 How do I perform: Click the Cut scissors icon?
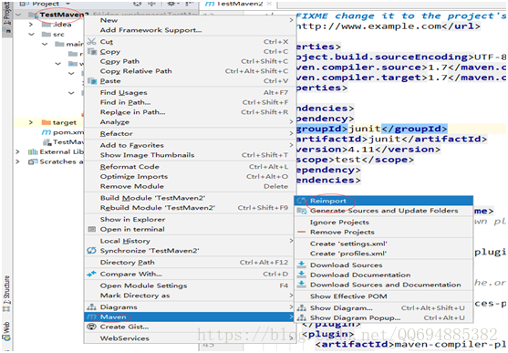tap(92, 41)
